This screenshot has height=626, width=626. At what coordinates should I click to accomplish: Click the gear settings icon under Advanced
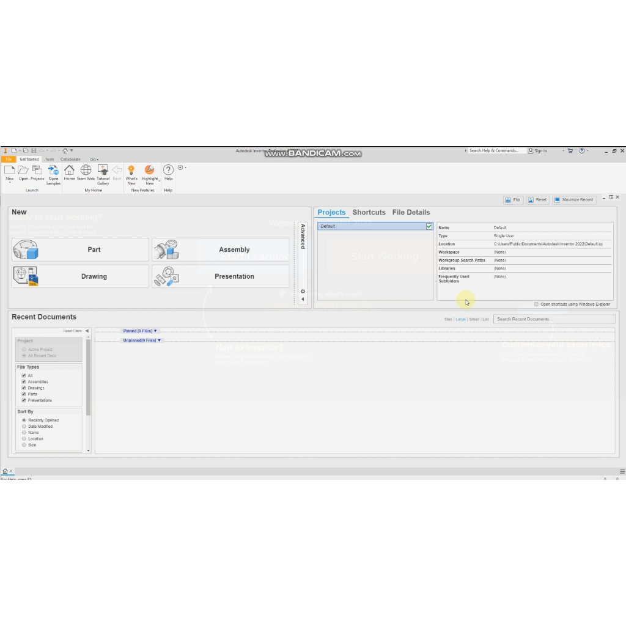[x=303, y=292]
